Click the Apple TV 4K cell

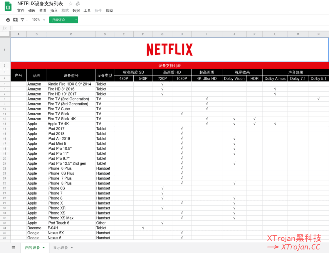pyautogui.click(x=71, y=124)
